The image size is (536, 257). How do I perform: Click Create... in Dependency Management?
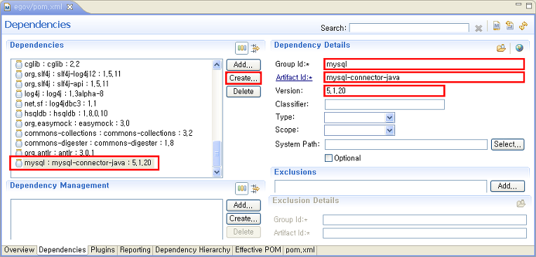[x=243, y=218]
